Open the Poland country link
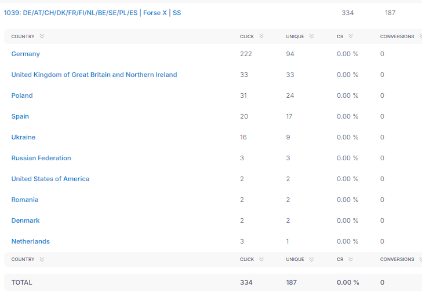Image resolution: width=422 pixels, height=298 pixels. [x=22, y=95]
